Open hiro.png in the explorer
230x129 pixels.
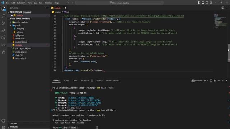[20, 29]
